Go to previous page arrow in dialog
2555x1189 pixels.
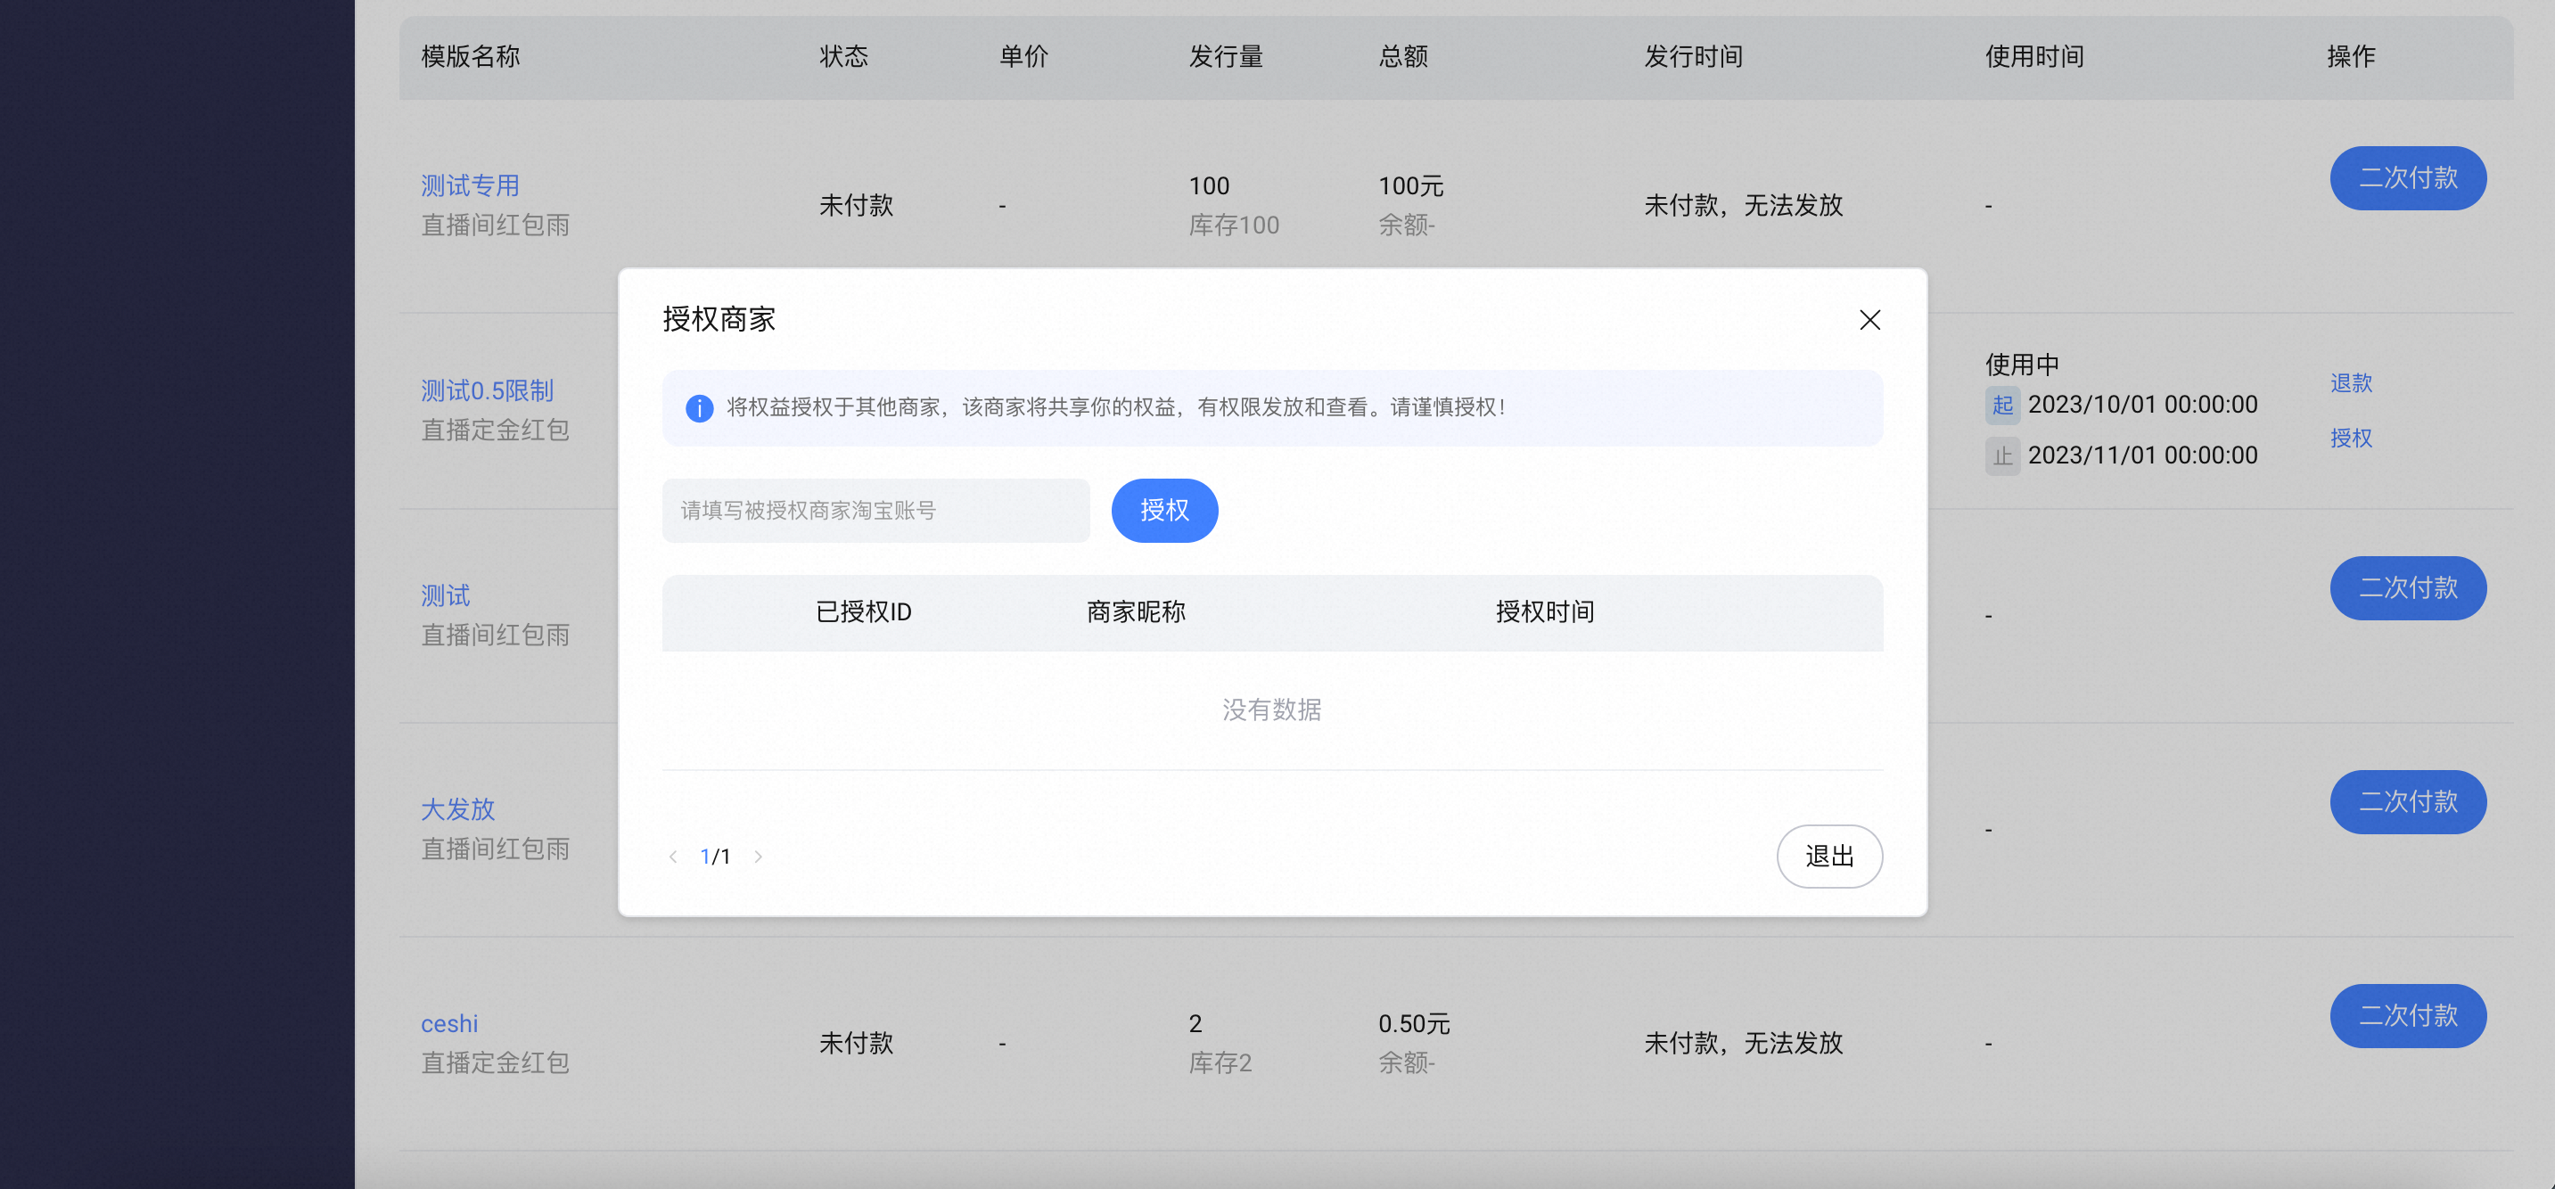[x=673, y=857]
